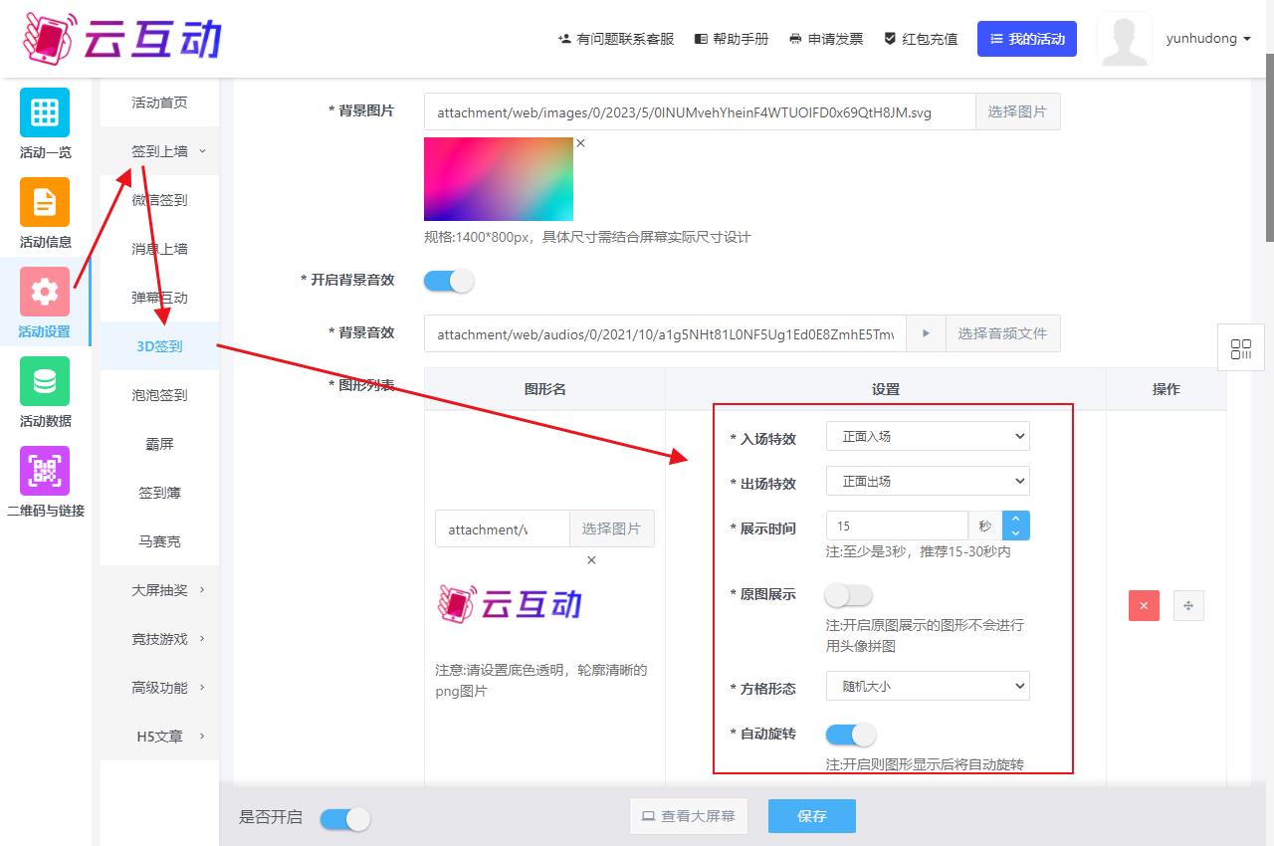1274x846 pixels.
Task: Toggle 自动旋转 switch
Action: [851, 735]
